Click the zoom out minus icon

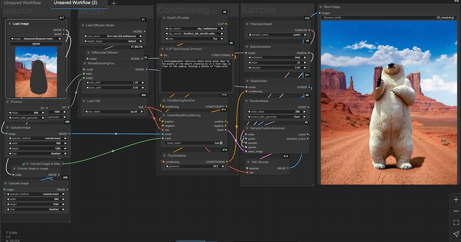(x=456, y=211)
